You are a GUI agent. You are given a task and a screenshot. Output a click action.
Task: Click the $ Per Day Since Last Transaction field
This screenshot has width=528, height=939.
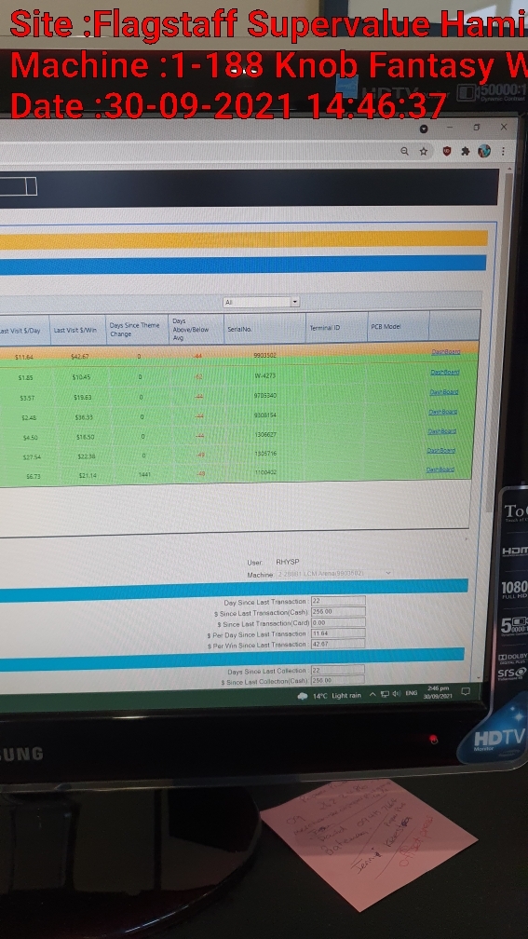coord(338,633)
